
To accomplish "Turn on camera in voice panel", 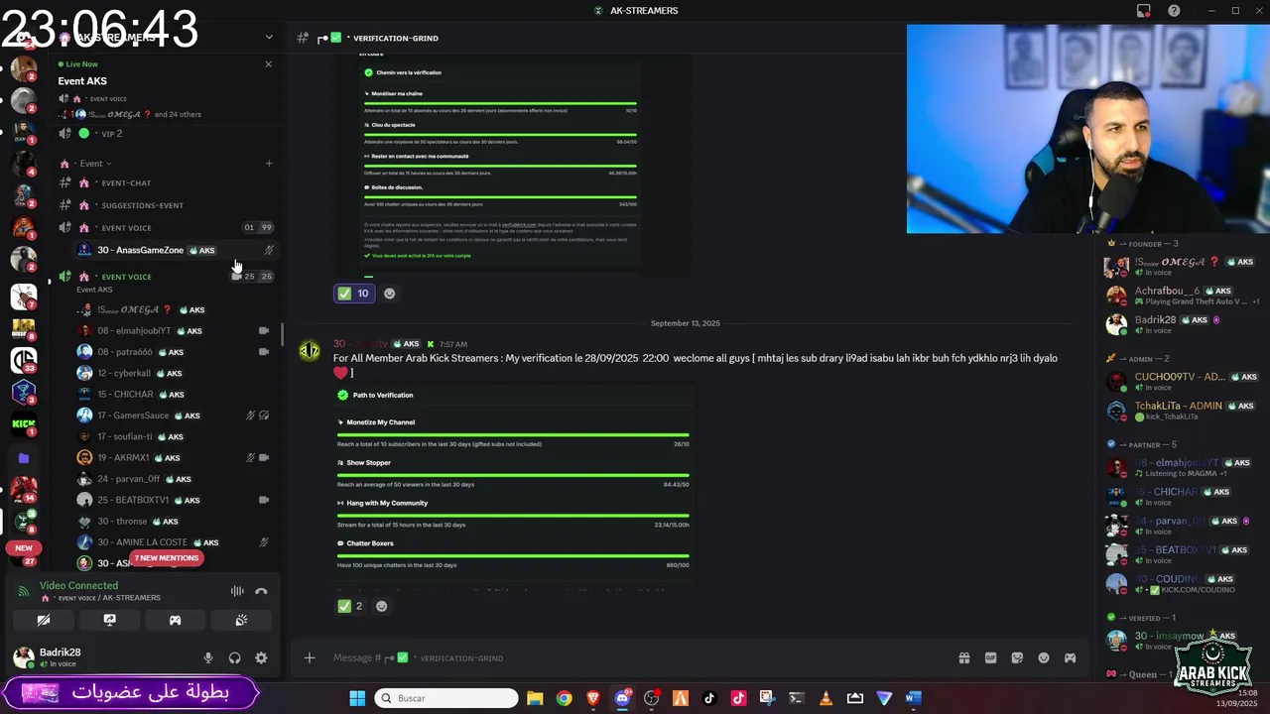I will pyautogui.click(x=44, y=620).
